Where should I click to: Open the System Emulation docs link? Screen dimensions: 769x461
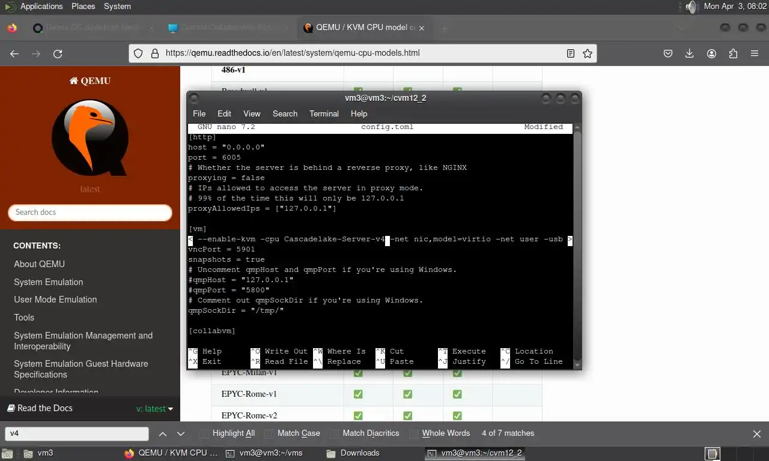point(49,282)
